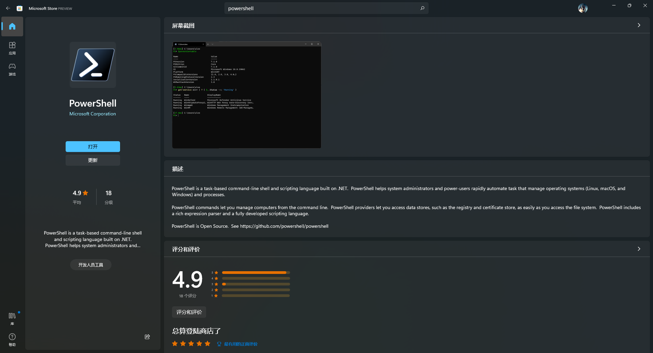The image size is (653, 353).
Task: Click the truncated description in left panel
Action: point(93,239)
